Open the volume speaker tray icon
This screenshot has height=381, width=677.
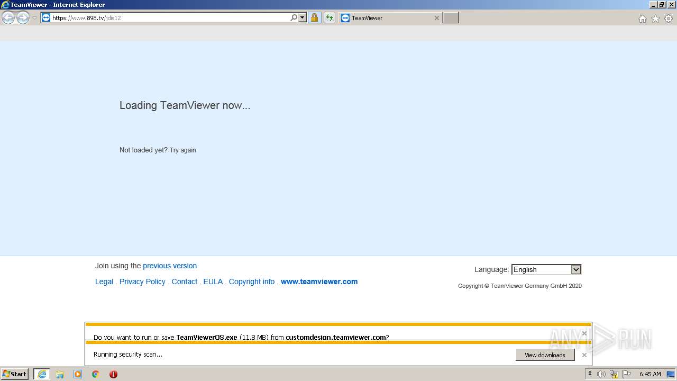(x=601, y=374)
